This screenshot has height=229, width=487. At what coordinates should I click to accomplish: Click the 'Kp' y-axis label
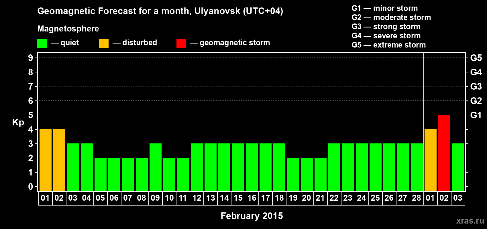click(18, 123)
